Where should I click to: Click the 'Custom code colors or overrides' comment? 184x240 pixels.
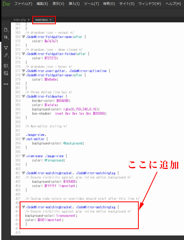click(x=82, y=199)
